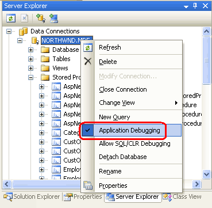The width and height of the screenshot is (212, 208).
Task: Expand the Views folder node
Action: pyautogui.click(x=30, y=68)
